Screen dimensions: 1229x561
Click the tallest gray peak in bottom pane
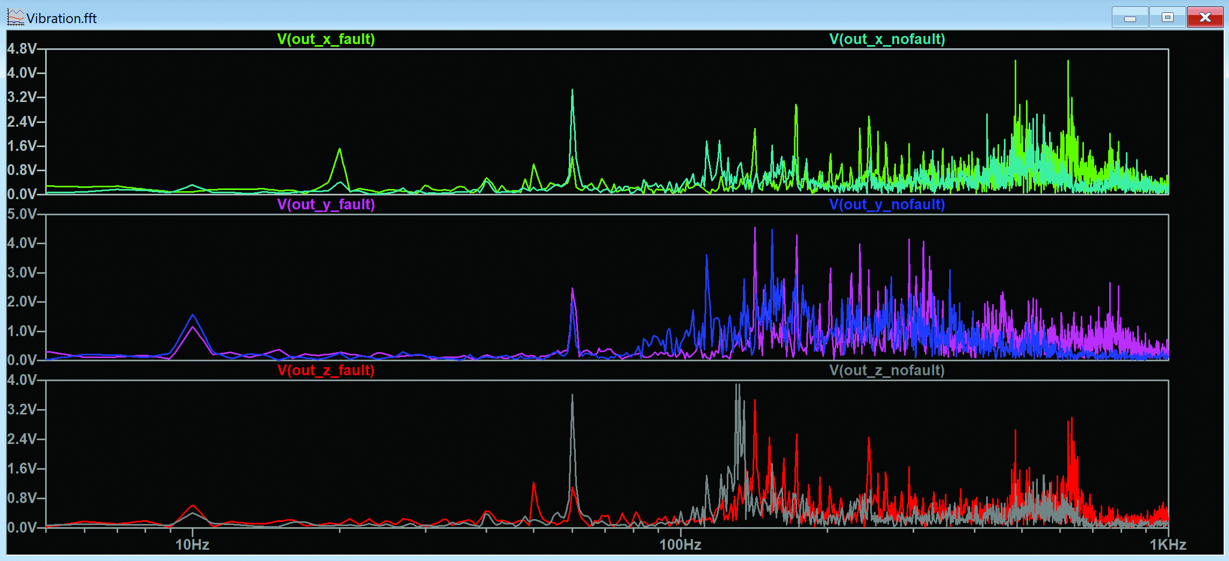[738, 385]
